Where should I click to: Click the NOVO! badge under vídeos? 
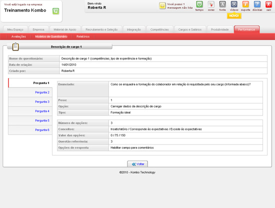click(x=234, y=16)
